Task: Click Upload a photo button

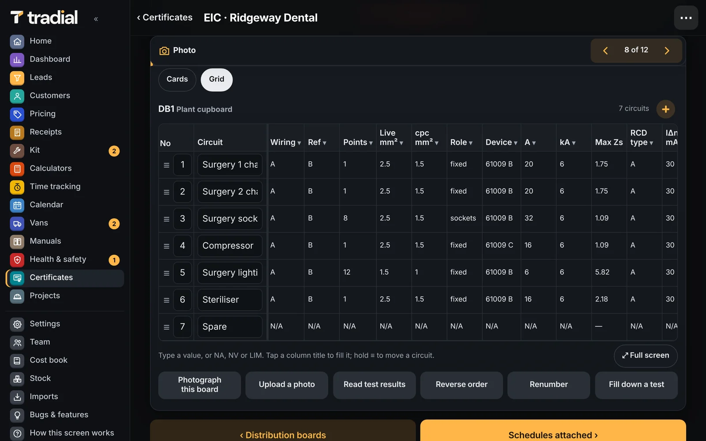Action: [287, 385]
